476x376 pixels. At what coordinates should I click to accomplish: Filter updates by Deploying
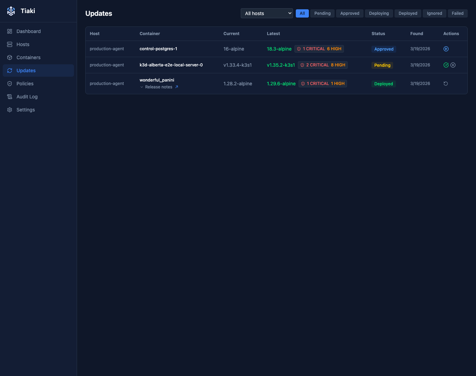[x=379, y=13]
